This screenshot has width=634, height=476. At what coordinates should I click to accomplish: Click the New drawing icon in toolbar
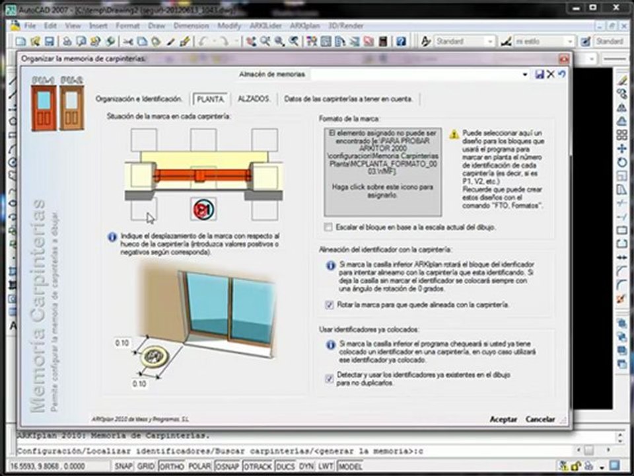(x=20, y=41)
